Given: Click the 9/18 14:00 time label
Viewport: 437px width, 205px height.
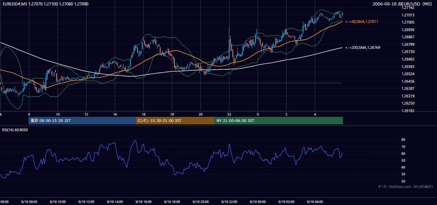Looking at the screenshot, I should pyautogui.click(x=115, y=202).
